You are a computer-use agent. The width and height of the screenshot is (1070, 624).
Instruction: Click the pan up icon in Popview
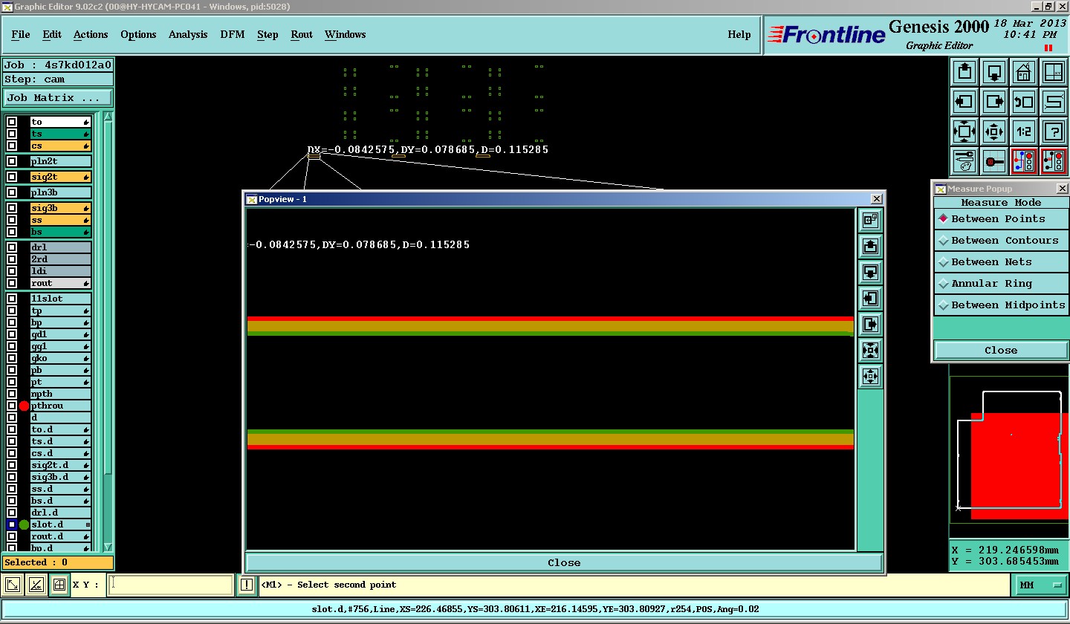pos(870,246)
